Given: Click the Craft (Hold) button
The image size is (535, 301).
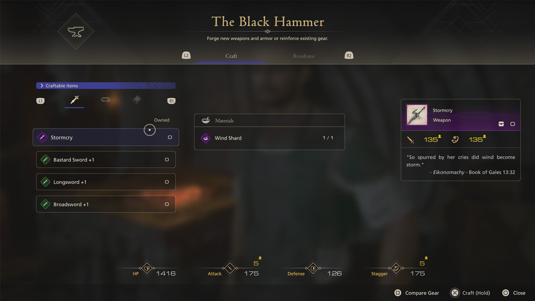Looking at the screenshot, I should coord(470,293).
